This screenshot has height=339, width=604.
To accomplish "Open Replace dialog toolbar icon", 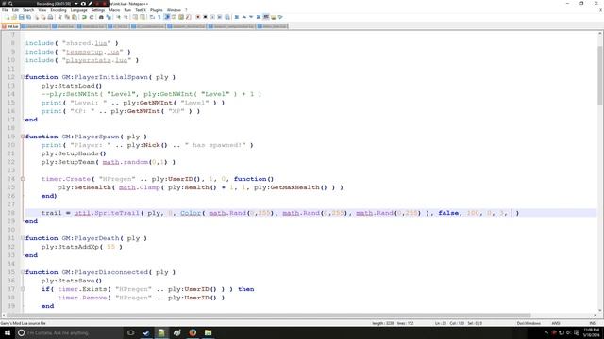I will (109, 17).
